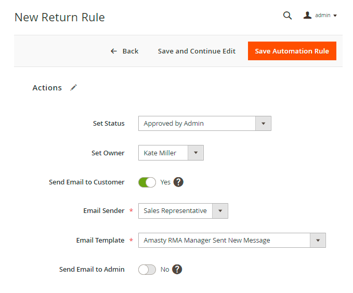Viewport: 353px width, 293px height.
Task: Click the Send Email to Customer label
Action: click(86, 182)
